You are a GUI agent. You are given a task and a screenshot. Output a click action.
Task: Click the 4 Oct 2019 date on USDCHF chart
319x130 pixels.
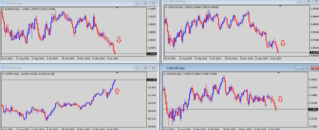pos(216,58)
